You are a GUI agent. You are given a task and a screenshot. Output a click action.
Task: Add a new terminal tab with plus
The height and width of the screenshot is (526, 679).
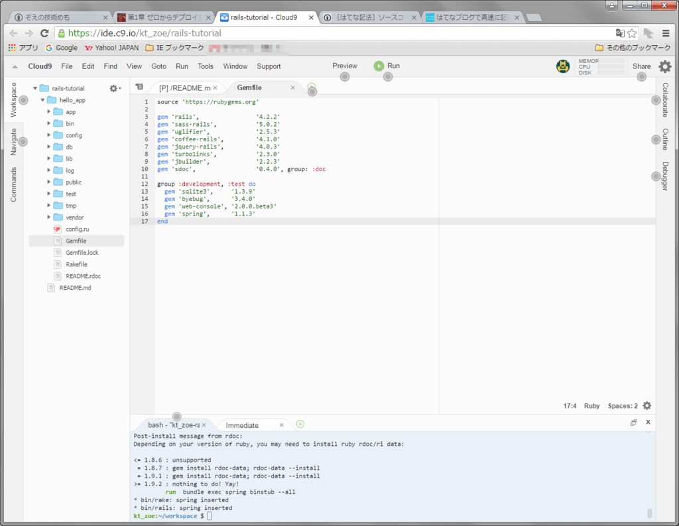300,424
